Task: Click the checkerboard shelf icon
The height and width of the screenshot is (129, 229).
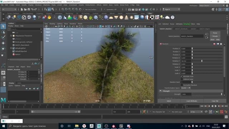Action: [152, 18]
